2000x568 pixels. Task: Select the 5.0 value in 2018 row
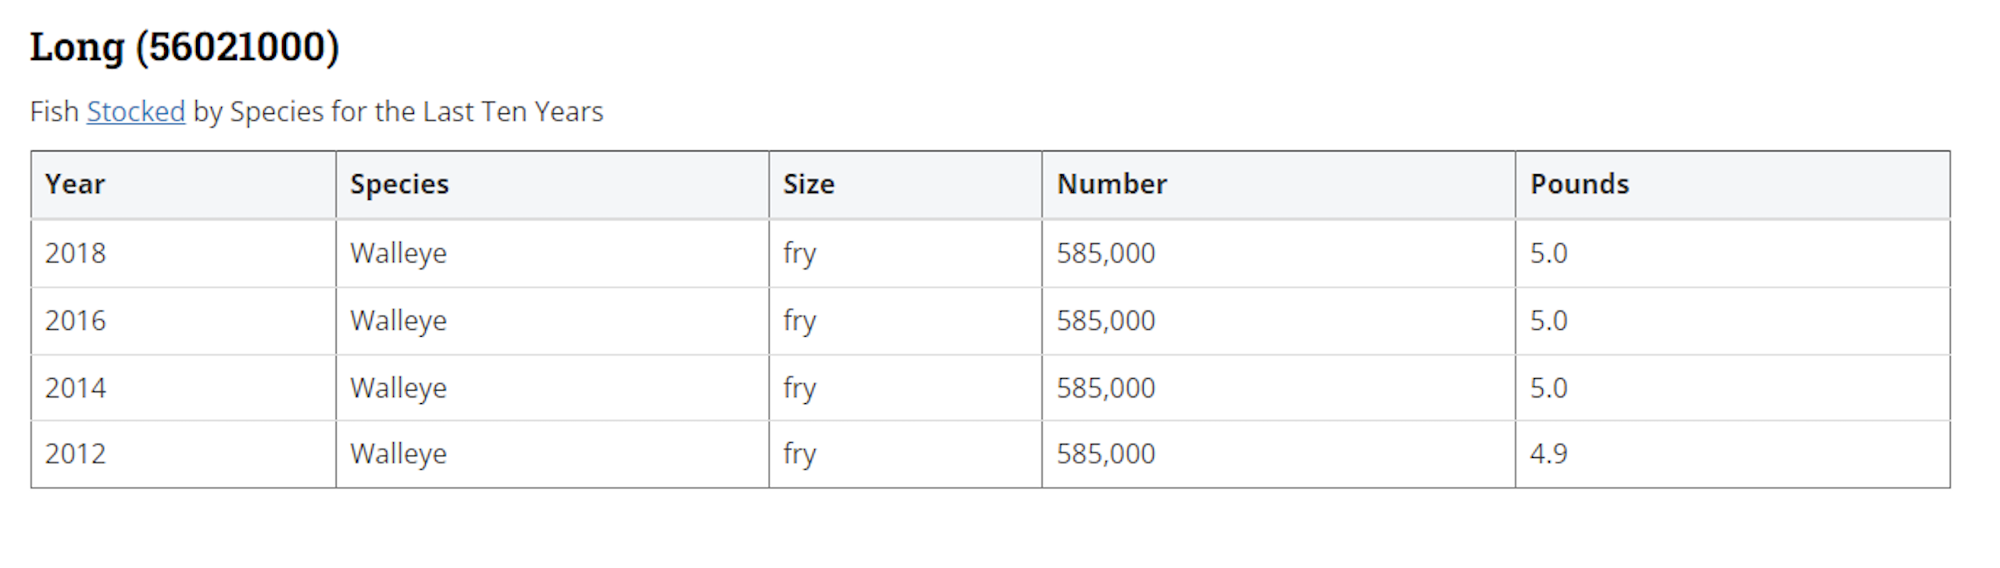pos(1548,253)
